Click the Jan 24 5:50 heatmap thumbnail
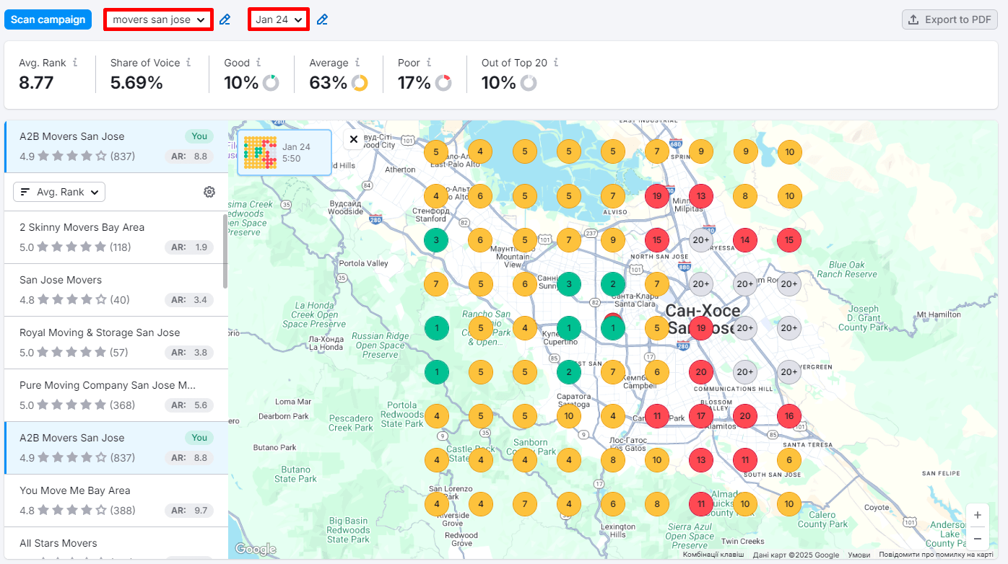This screenshot has width=1008, height=564. [x=284, y=152]
